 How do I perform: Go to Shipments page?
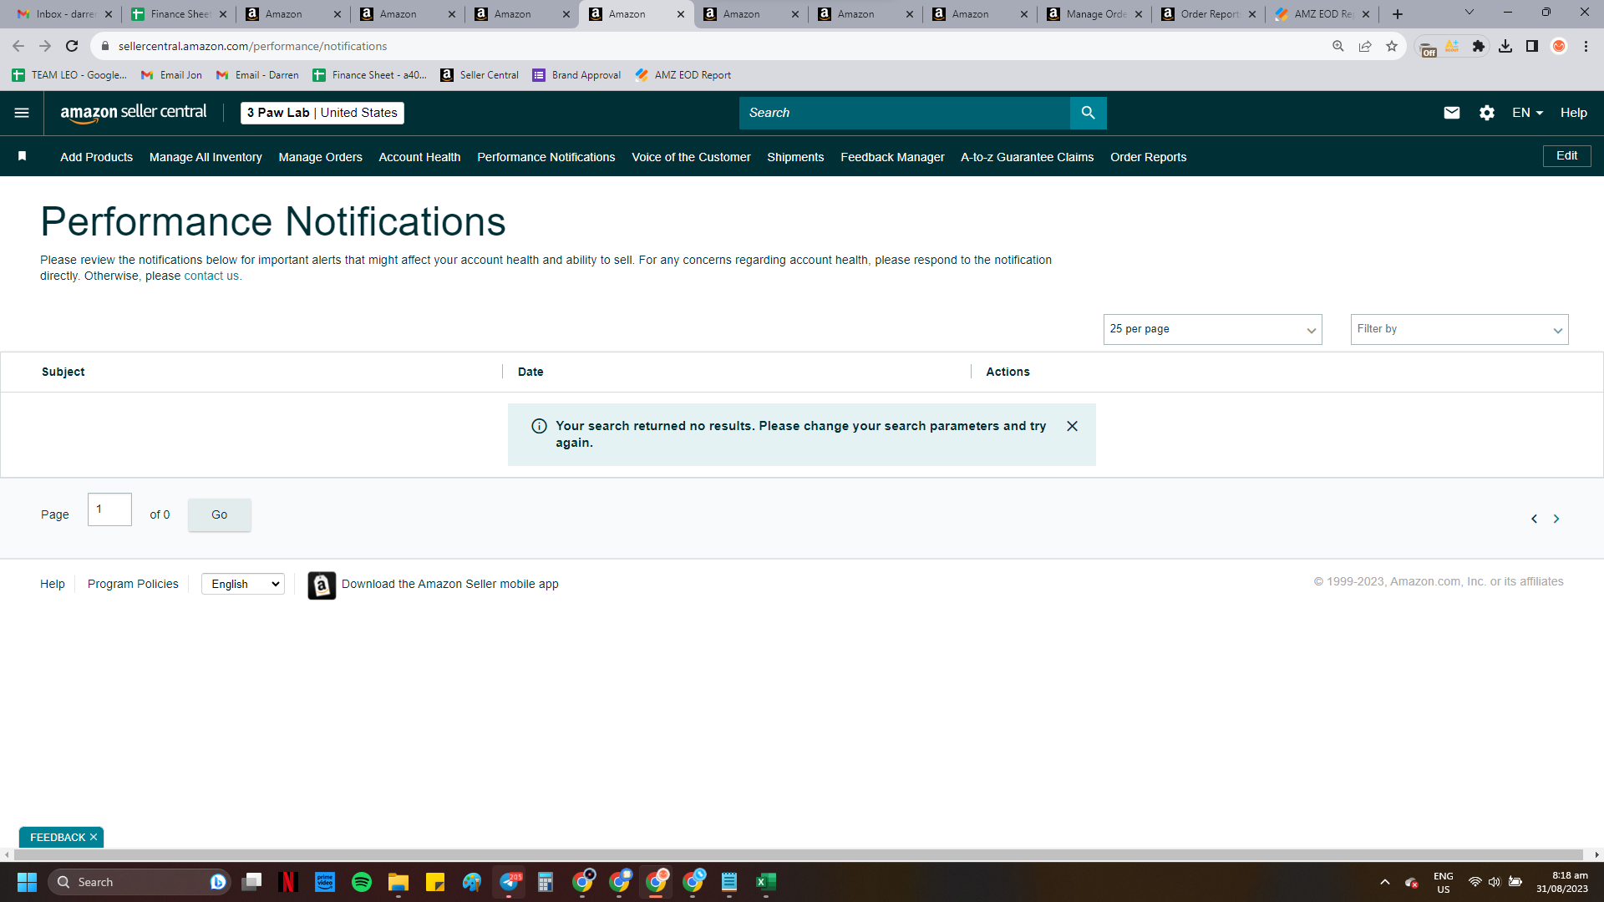click(x=795, y=157)
